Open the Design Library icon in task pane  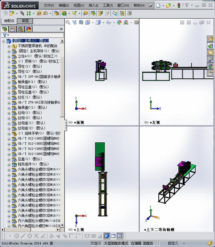pos(210,46)
